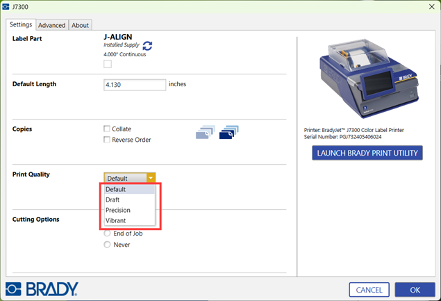Confirm settings with the OK button
Viewport: 441px width, 301px height.
point(415,289)
